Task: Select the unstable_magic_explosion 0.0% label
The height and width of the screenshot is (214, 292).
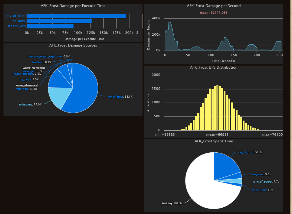Action: pos(49,57)
